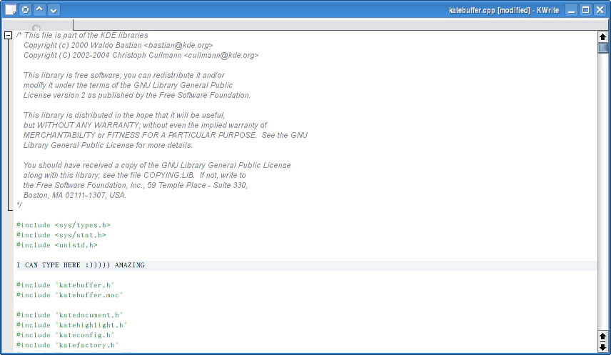Open the window menu icon in title bar

point(11,10)
